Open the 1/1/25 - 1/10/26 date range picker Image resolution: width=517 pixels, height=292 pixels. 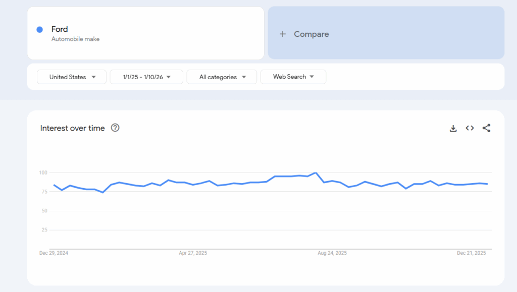(146, 77)
